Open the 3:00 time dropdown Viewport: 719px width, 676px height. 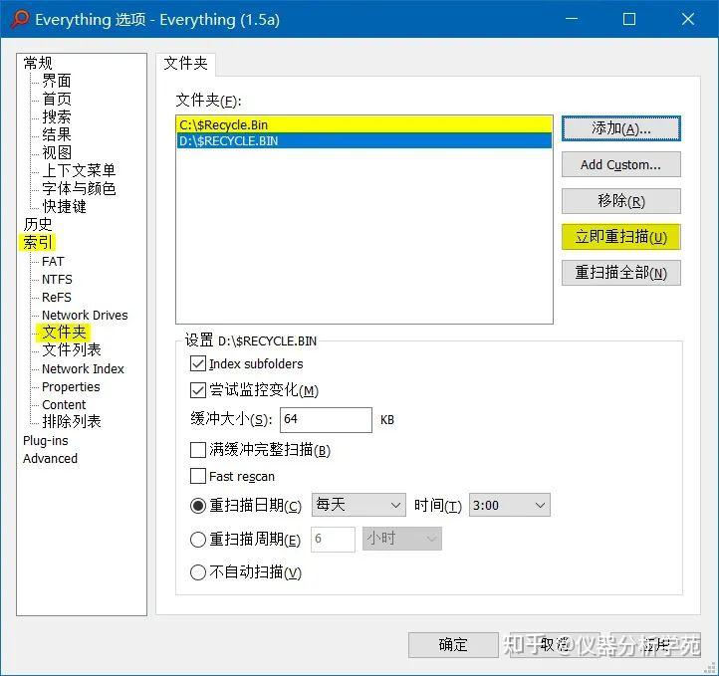tap(510, 505)
